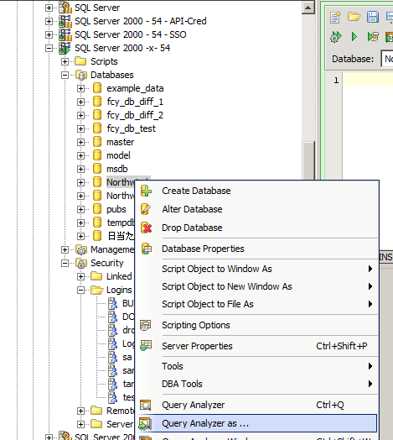
Task: Choose Alter Database menu entry
Action: 256,209
